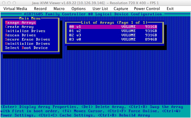Click the 894GB size value

click(x=151, y=40)
